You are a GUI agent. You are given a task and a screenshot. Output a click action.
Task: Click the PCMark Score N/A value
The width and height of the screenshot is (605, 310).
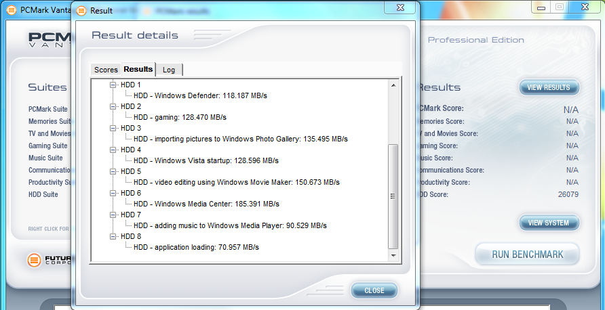click(570, 110)
